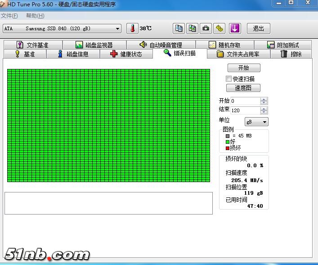Image resolution: width=318 pixels, height=265 pixels.
Task: Increase the 开始 start value spinner
Action: tap(264, 99)
